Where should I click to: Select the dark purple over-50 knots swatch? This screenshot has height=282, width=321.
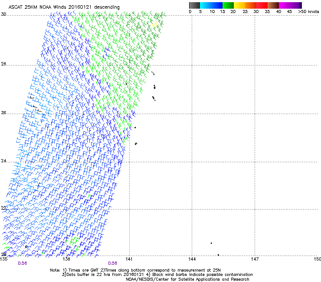tap(301, 5)
